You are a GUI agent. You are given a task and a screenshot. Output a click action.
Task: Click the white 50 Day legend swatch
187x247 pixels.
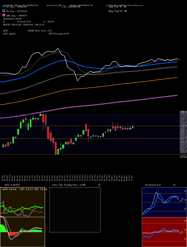(4, 11)
